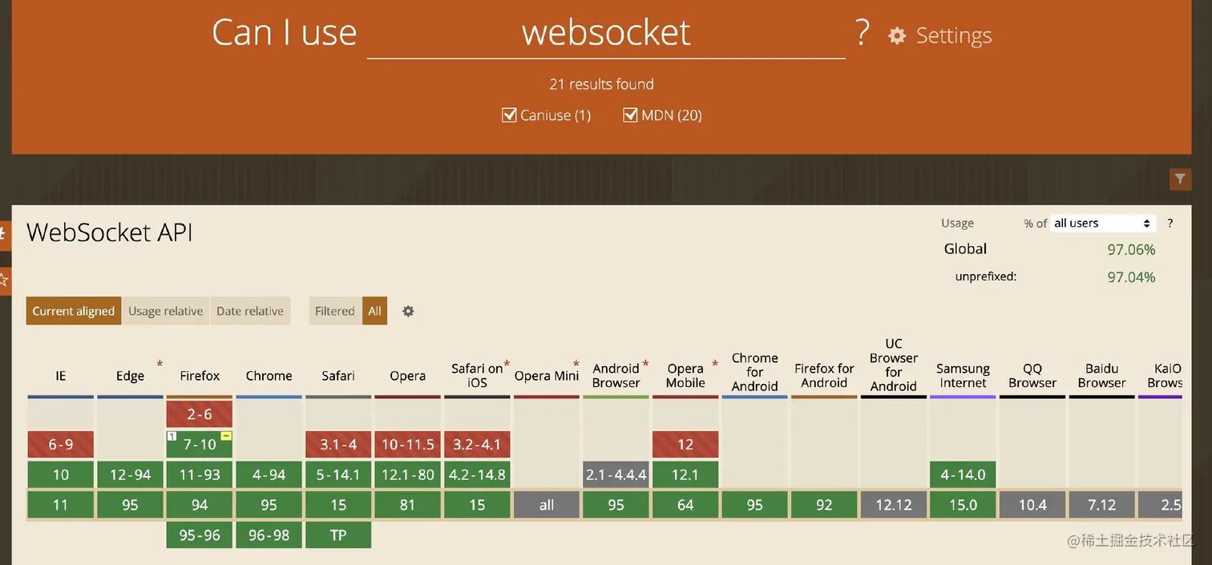This screenshot has height=565, width=1212.
Task: Click the Firefox for Android header
Action: [824, 375]
